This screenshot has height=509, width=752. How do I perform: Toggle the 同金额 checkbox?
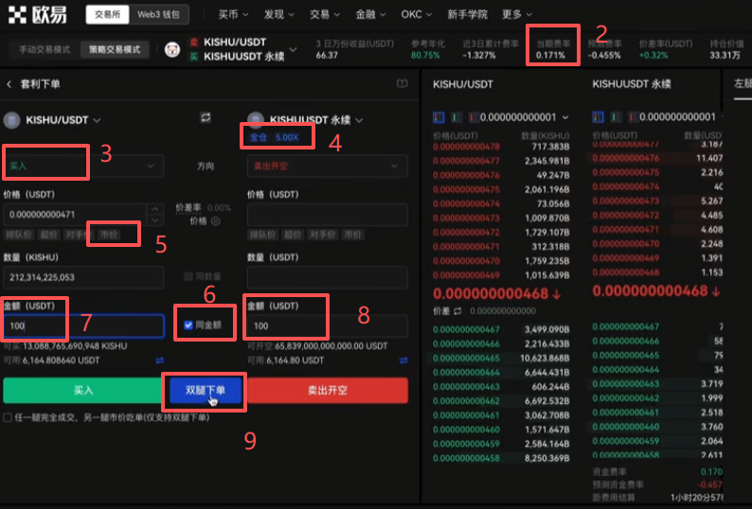[188, 325]
